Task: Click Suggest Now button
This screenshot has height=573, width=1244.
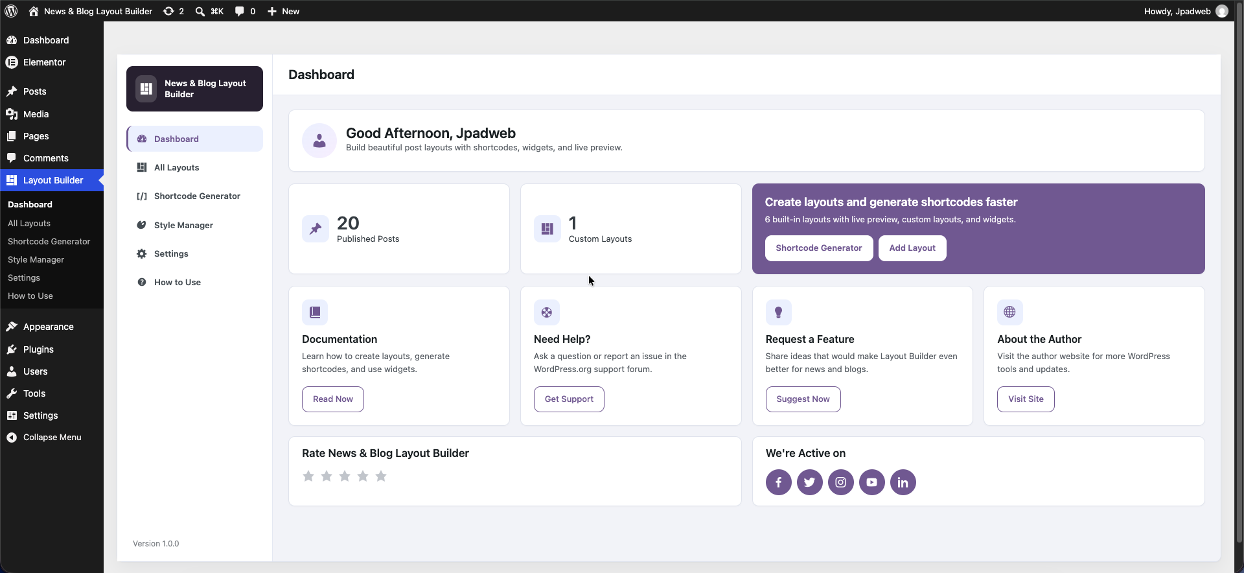Action: (x=803, y=399)
